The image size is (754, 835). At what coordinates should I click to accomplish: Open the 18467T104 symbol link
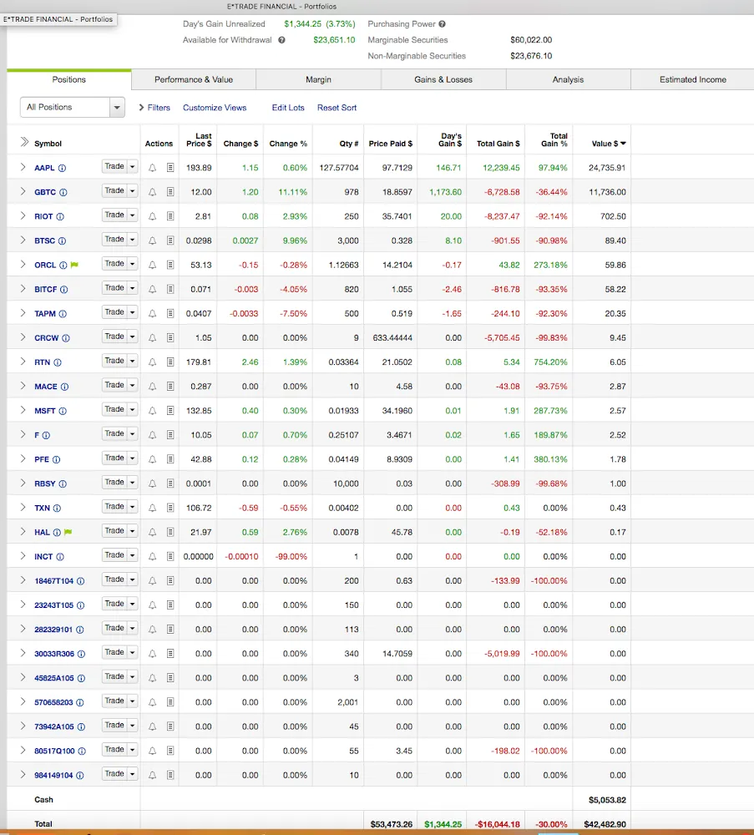[53, 581]
